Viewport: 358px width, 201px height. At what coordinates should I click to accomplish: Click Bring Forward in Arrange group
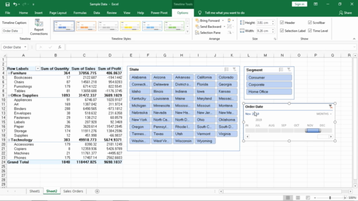coord(208,21)
